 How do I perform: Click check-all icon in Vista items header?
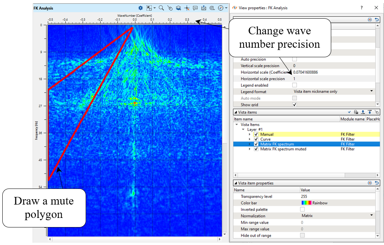coord(349,112)
